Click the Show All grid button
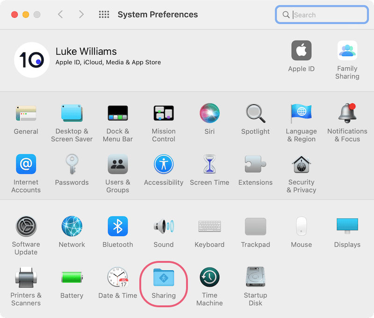 coord(104,14)
